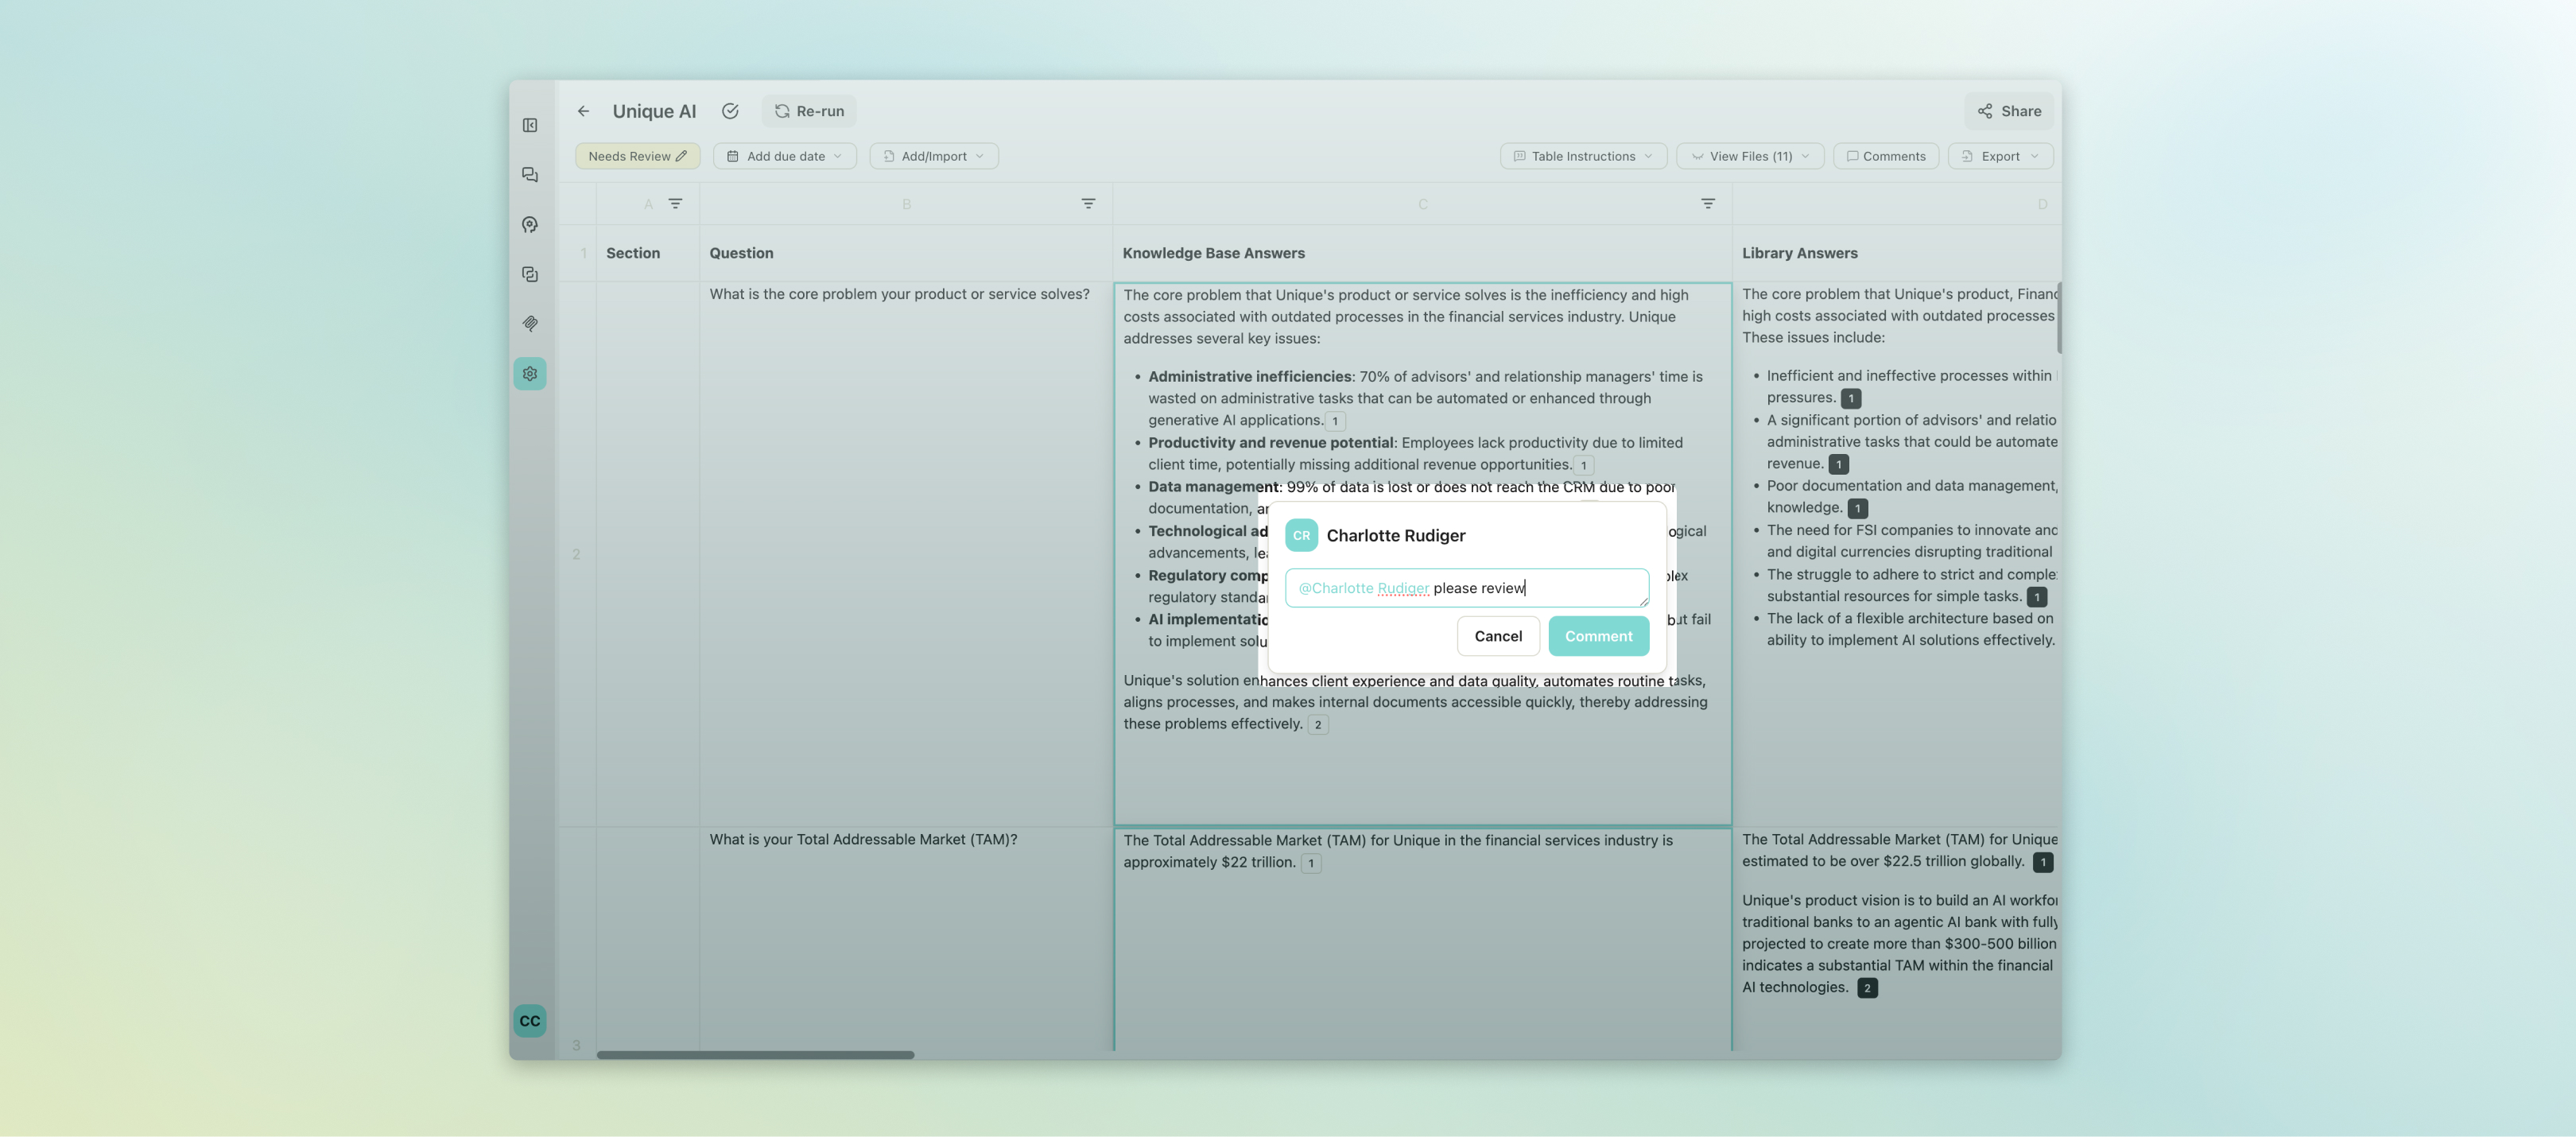Open library citation 1 after "$22.5 trillion globally"

(x=2043, y=862)
